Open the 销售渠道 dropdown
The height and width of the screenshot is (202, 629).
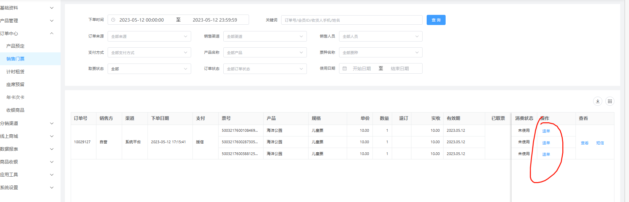tap(265, 36)
